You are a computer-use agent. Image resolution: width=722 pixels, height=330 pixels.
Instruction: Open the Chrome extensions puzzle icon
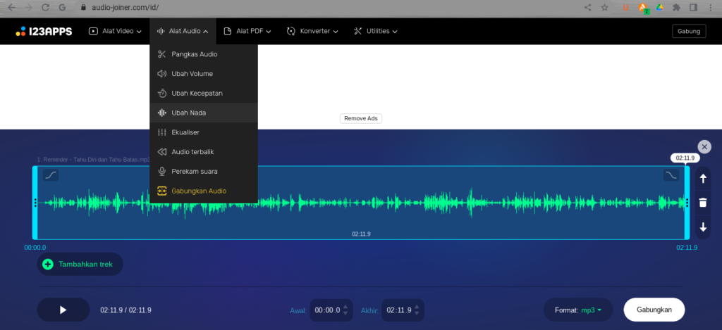point(677,8)
